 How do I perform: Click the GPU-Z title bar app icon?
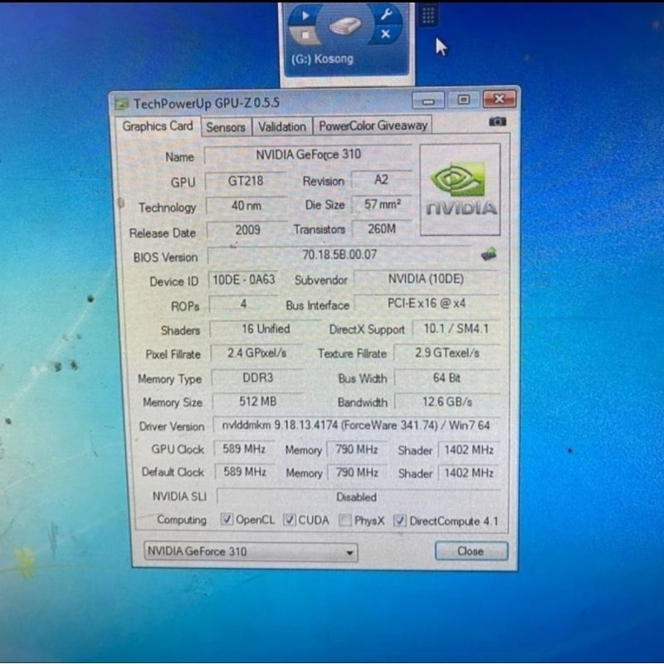pos(121,103)
